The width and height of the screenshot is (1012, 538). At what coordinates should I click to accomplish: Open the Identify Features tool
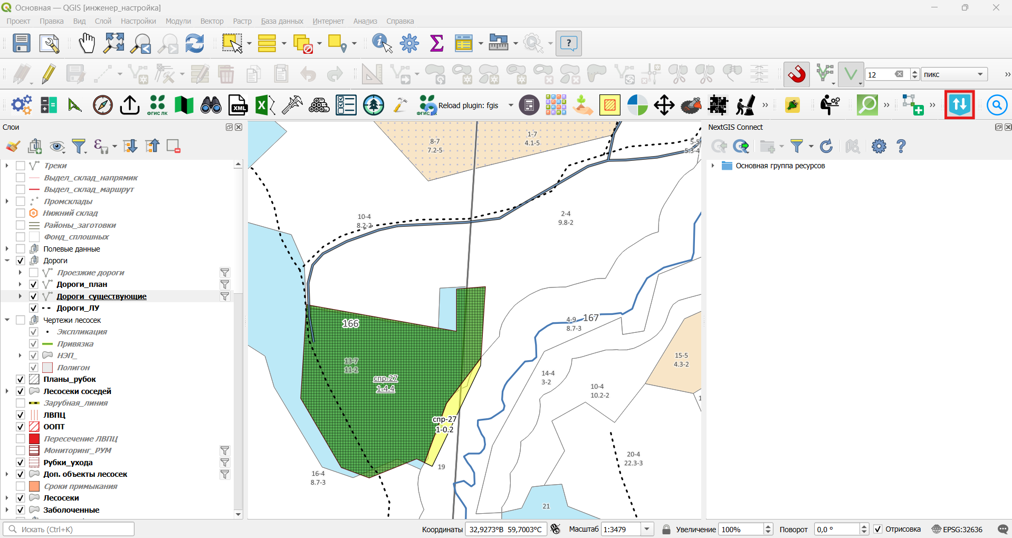tap(382, 43)
